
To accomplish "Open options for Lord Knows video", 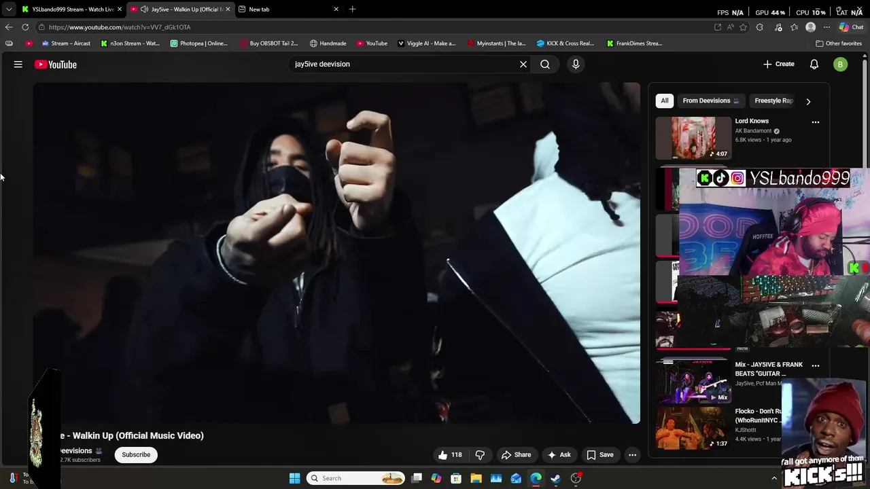I will point(816,122).
